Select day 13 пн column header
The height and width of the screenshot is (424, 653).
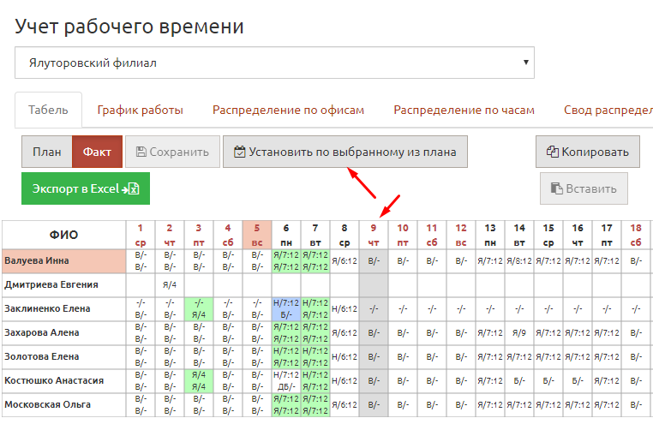click(x=490, y=235)
